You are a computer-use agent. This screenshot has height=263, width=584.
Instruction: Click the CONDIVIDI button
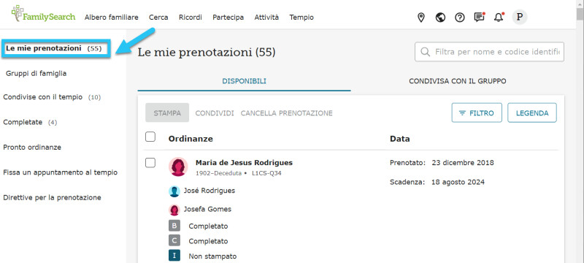215,113
